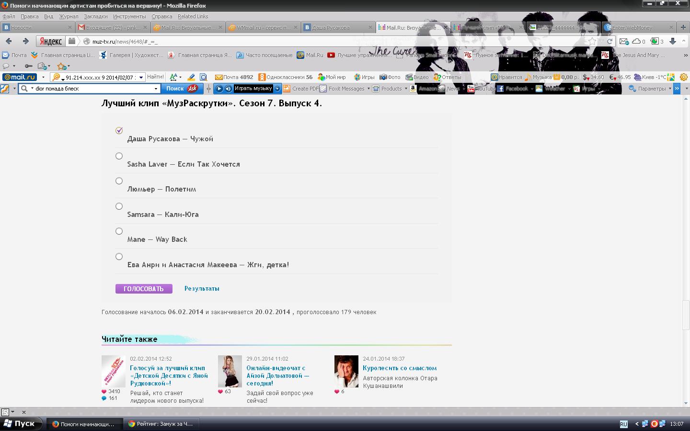
Task: Click the browser Back arrow button
Action: [x=9, y=41]
